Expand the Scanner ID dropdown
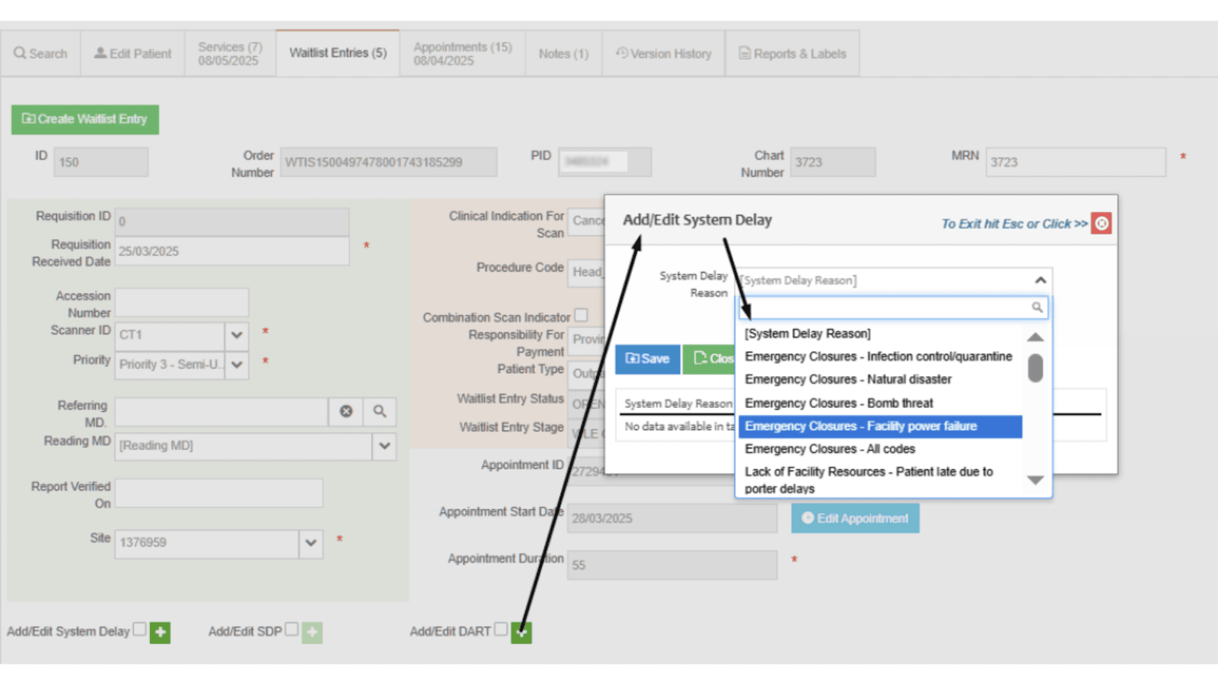 pyautogui.click(x=237, y=335)
